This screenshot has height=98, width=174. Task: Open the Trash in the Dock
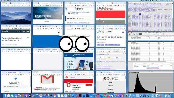coord(169,96)
